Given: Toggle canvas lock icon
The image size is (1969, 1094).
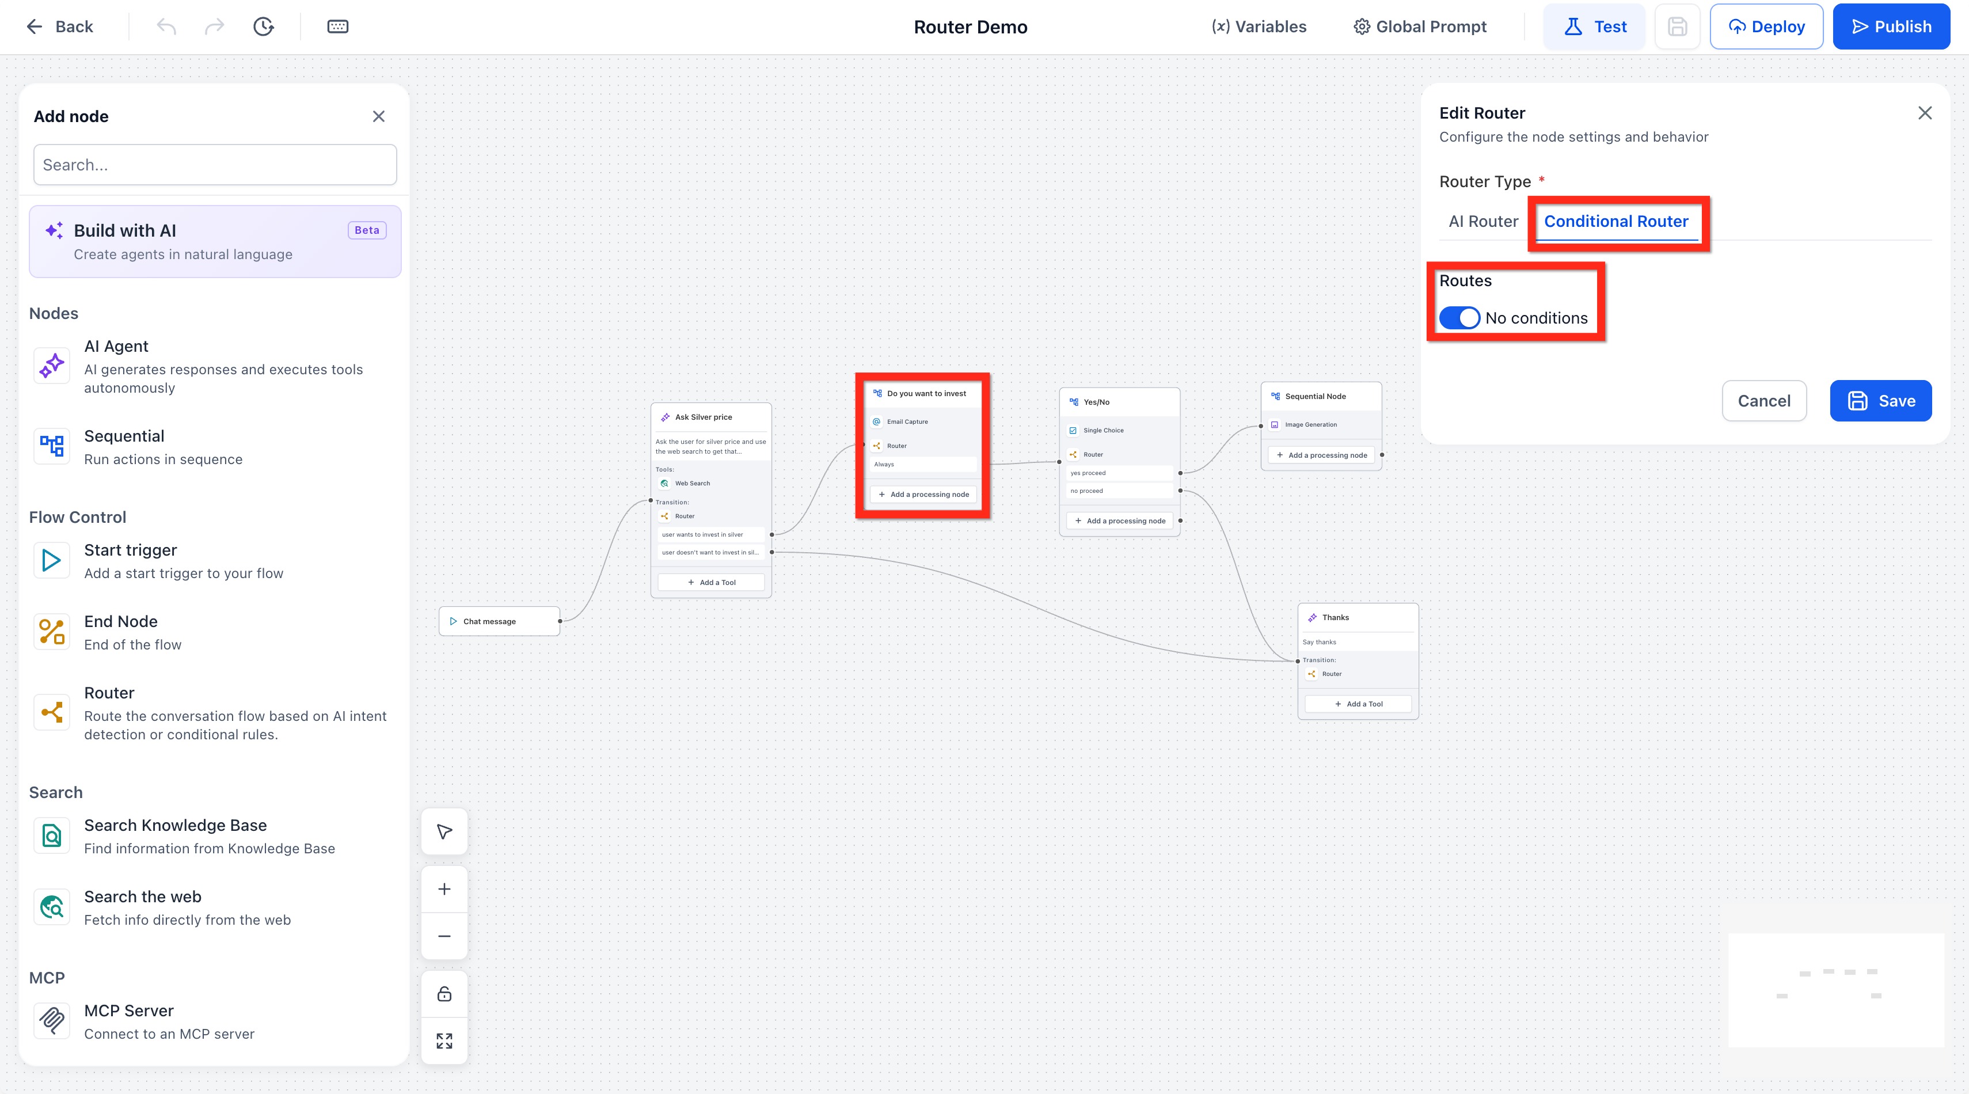Looking at the screenshot, I should 444,994.
